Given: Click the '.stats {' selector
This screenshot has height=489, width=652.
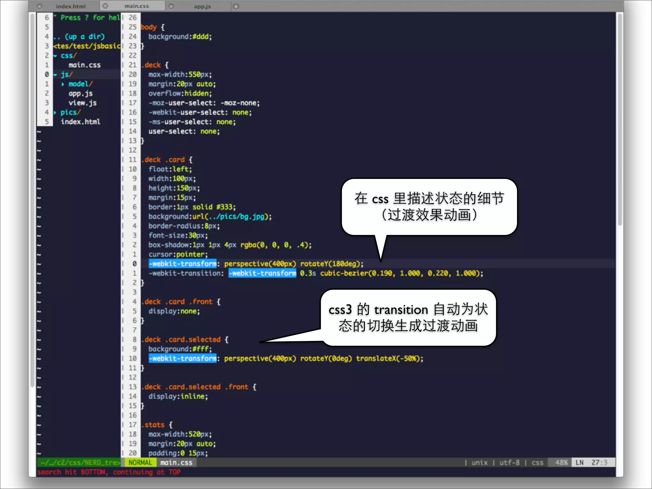Looking at the screenshot, I should (x=157, y=425).
